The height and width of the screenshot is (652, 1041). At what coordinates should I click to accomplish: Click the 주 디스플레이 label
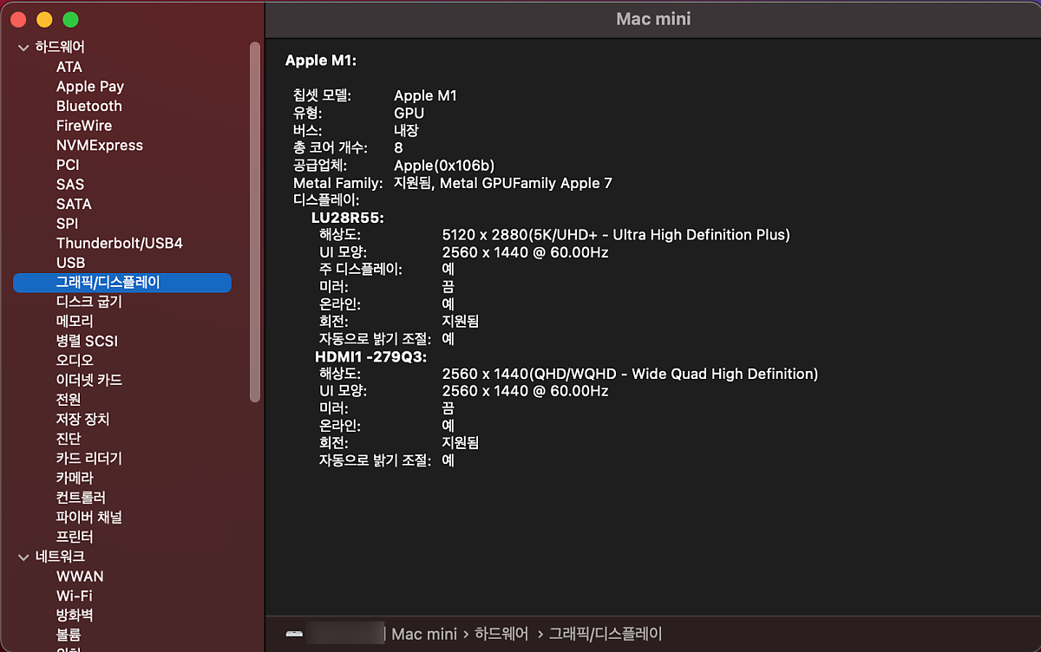tap(361, 270)
